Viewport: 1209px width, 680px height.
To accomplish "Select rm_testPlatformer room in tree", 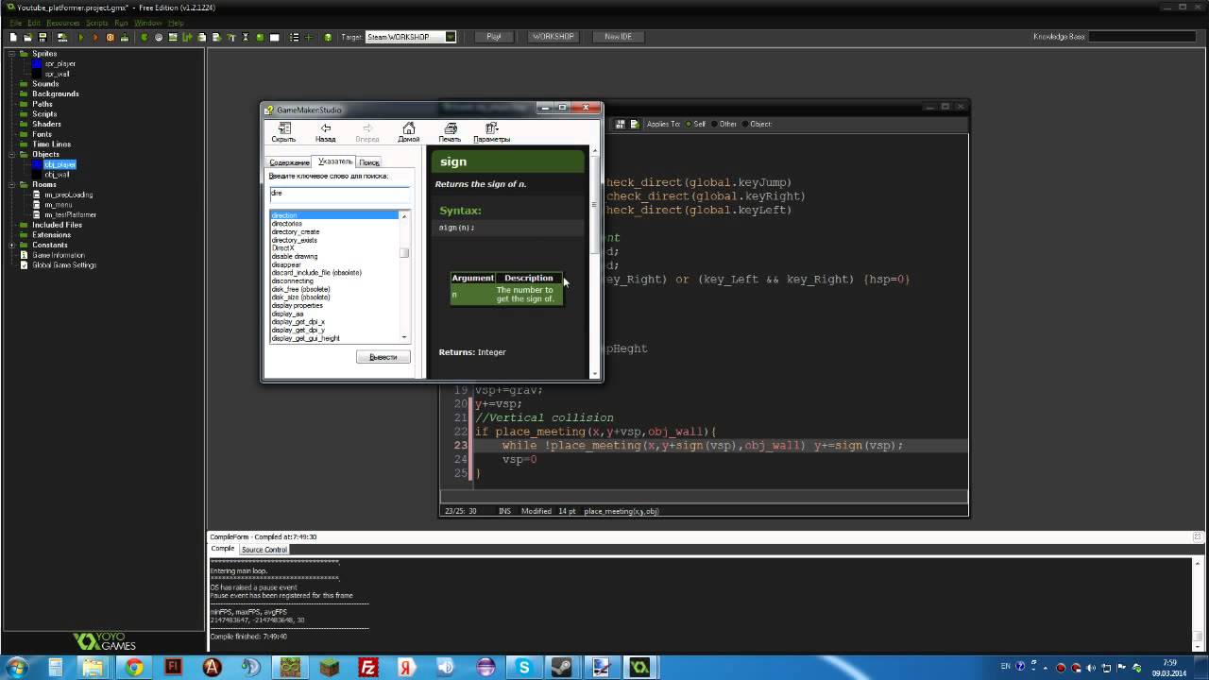I will (70, 214).
